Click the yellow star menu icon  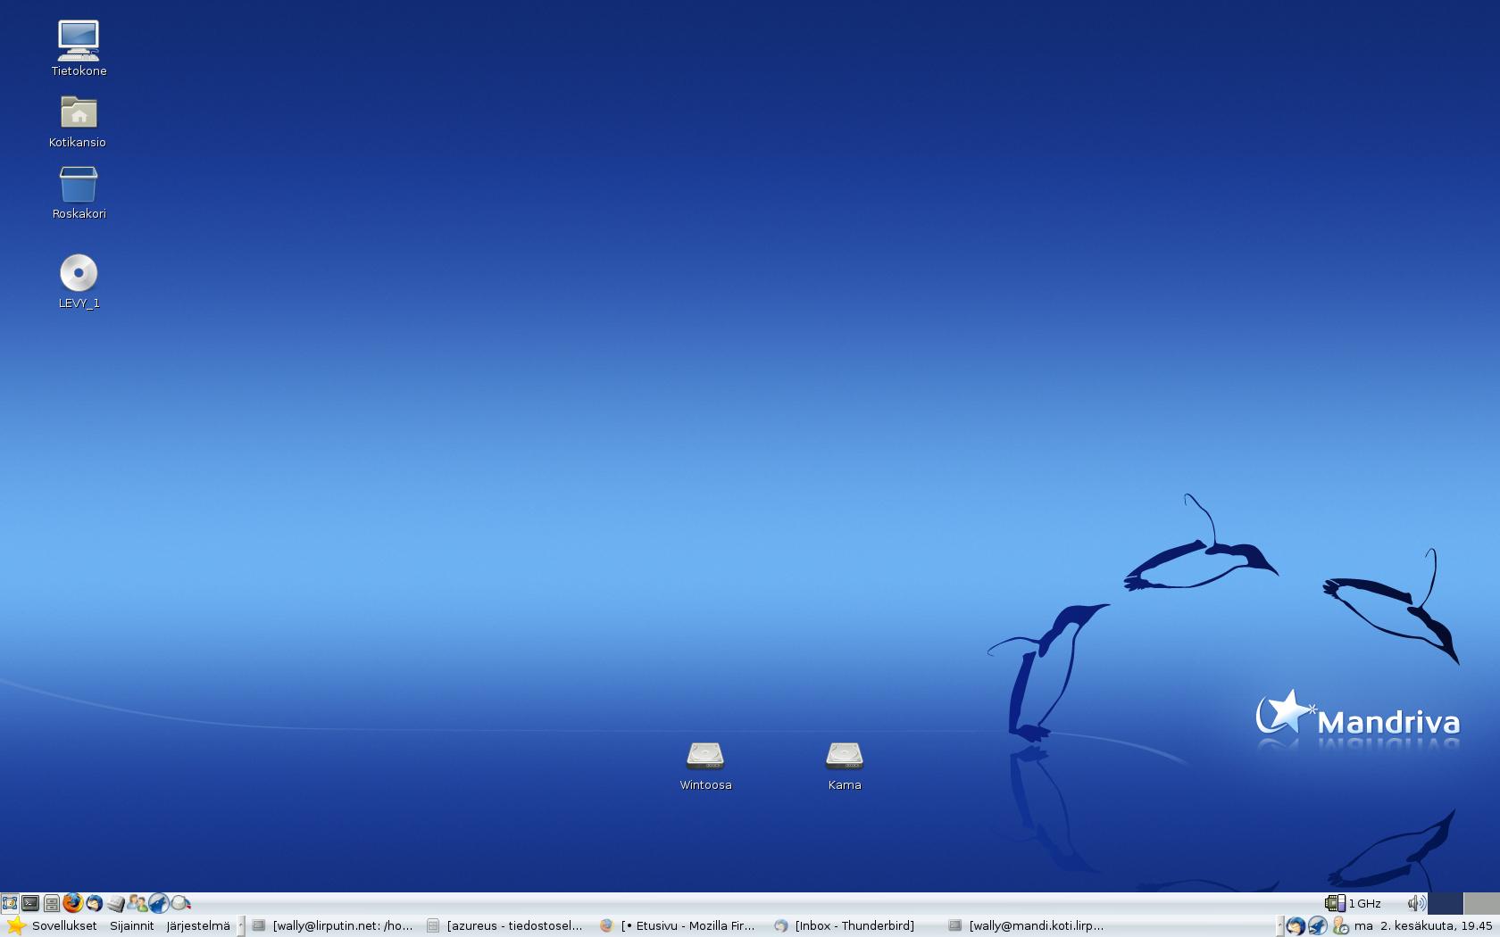click(15, 926)
